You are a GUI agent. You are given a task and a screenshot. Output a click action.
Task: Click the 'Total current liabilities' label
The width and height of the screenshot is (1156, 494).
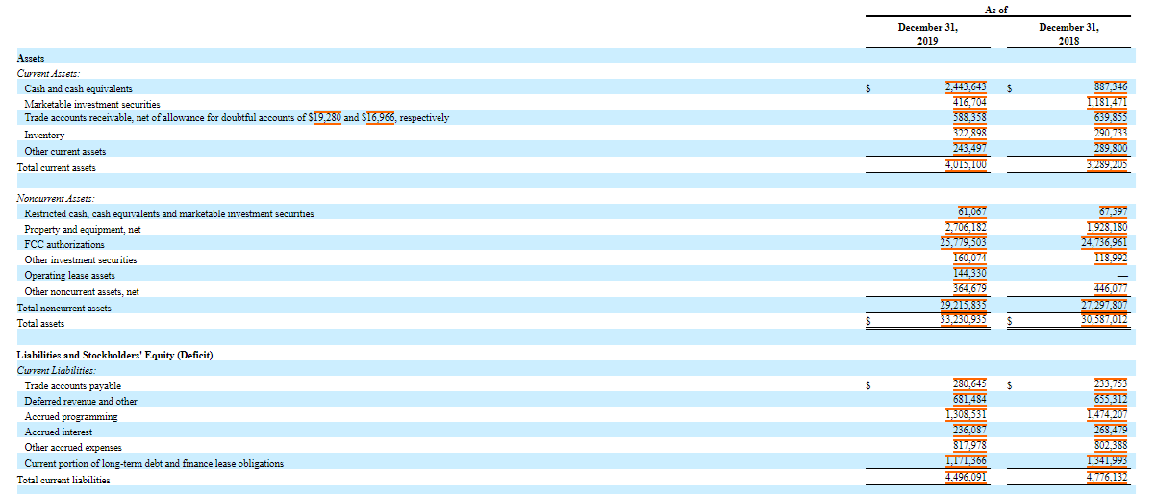pos(63,480)
